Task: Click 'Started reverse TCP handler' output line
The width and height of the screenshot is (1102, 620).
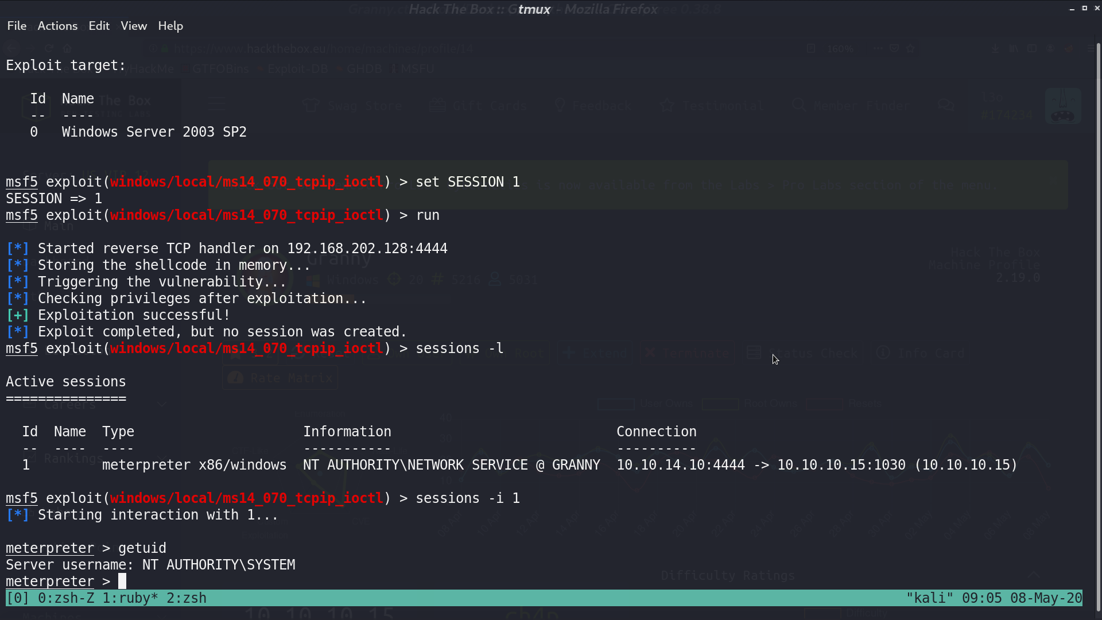Action: 227,249
